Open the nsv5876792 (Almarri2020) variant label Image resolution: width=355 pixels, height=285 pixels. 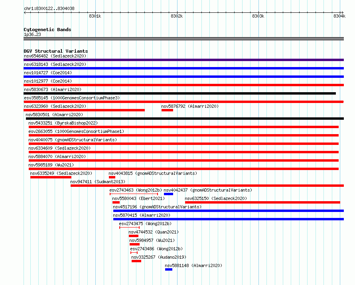(x=190, y=106)
